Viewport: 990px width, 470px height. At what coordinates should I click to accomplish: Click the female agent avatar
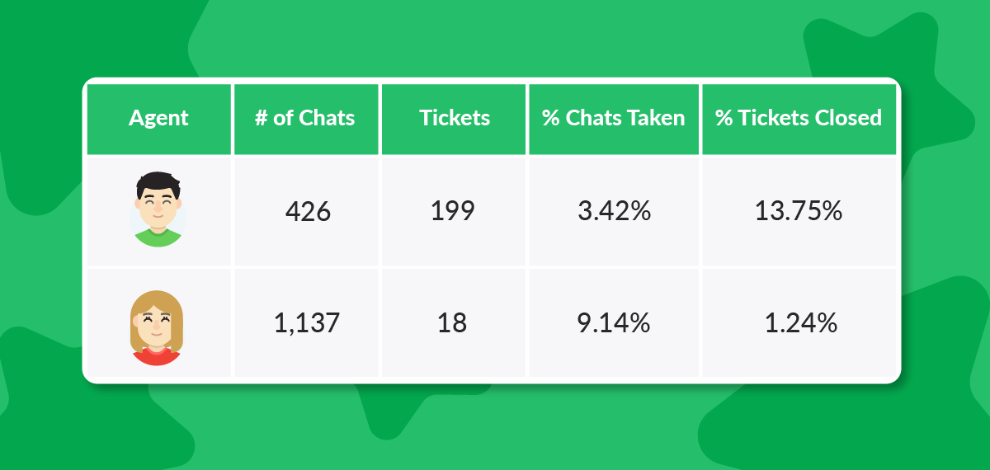[x=157, y=325]
